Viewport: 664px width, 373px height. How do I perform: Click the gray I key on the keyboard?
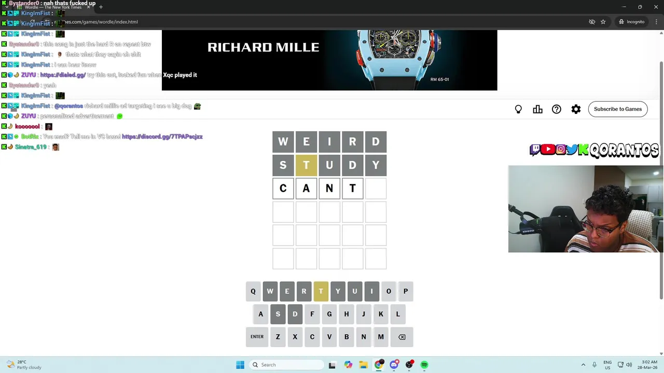371,291
